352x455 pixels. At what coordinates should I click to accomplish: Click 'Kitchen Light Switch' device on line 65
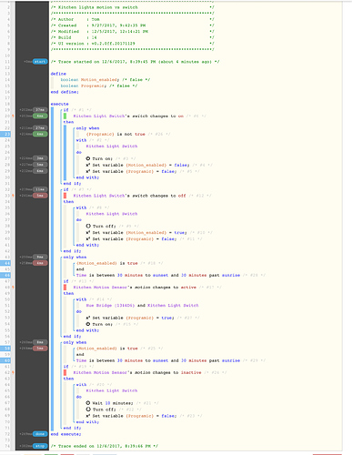click(x=112, y=390)
